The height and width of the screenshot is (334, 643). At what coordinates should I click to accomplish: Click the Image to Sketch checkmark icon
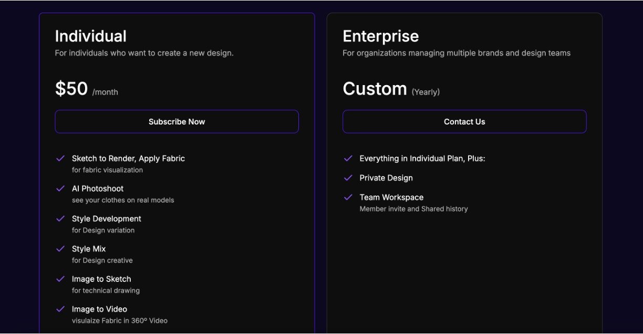60,279
